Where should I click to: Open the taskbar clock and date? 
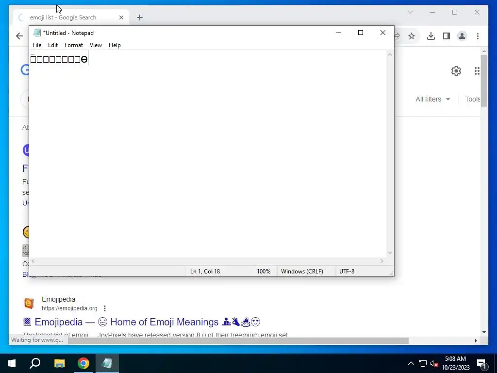pos(455,363)
